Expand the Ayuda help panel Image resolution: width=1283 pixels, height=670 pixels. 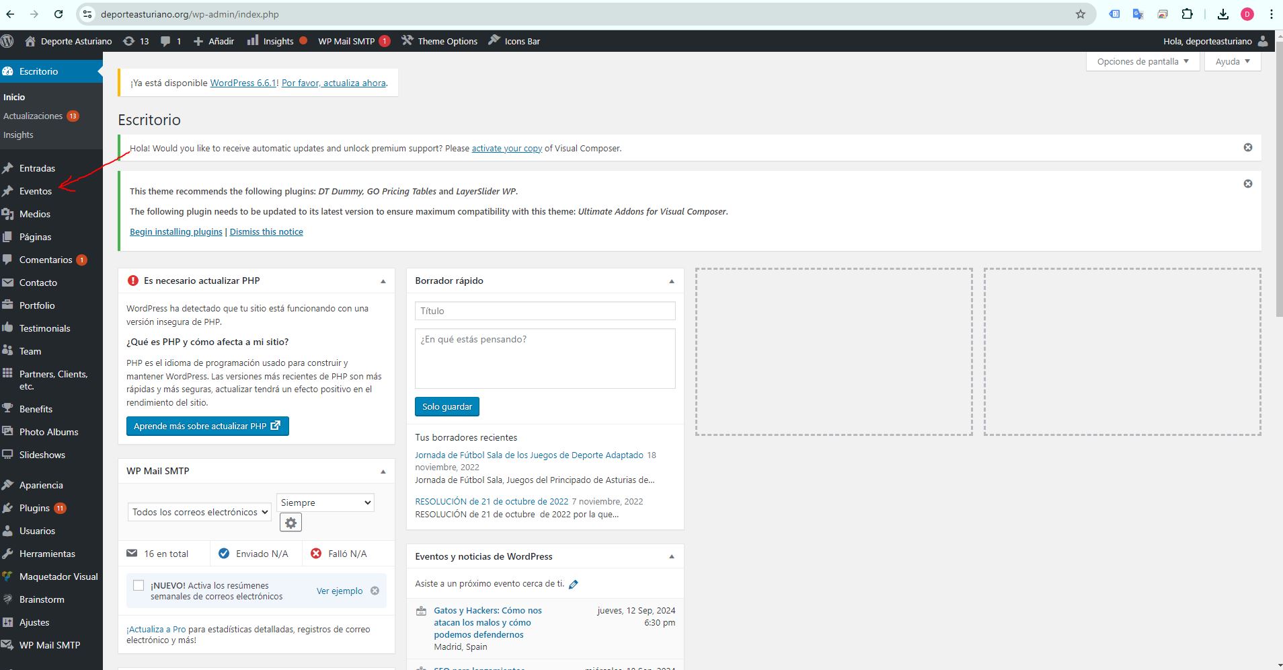[x=1233, y=61]
